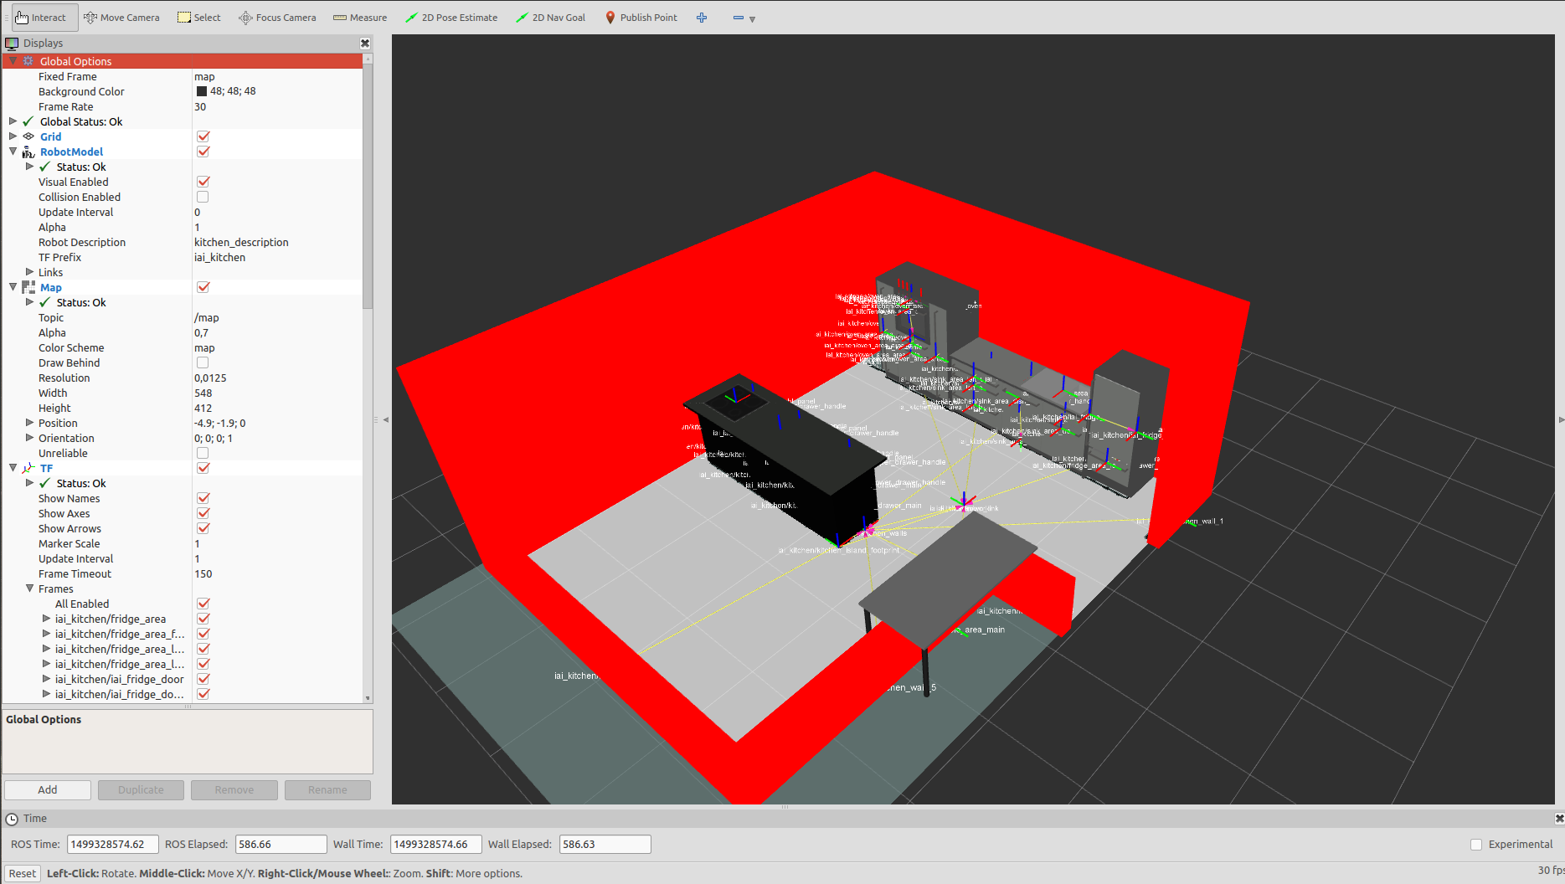Click the Add display button
The image size is (1565, 884).
pos(48,789)
